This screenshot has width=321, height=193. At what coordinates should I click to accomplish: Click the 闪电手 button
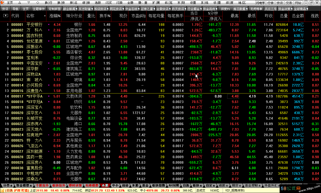coord(261,3)
